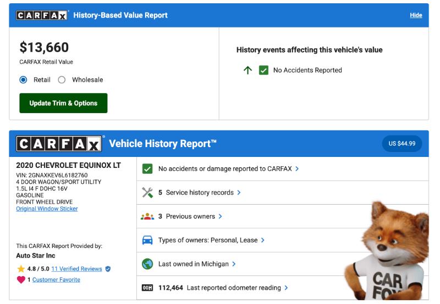This screenshot has width=440, height=304.
Task: Click the blue car owner type icon
Action: [147, 240]
